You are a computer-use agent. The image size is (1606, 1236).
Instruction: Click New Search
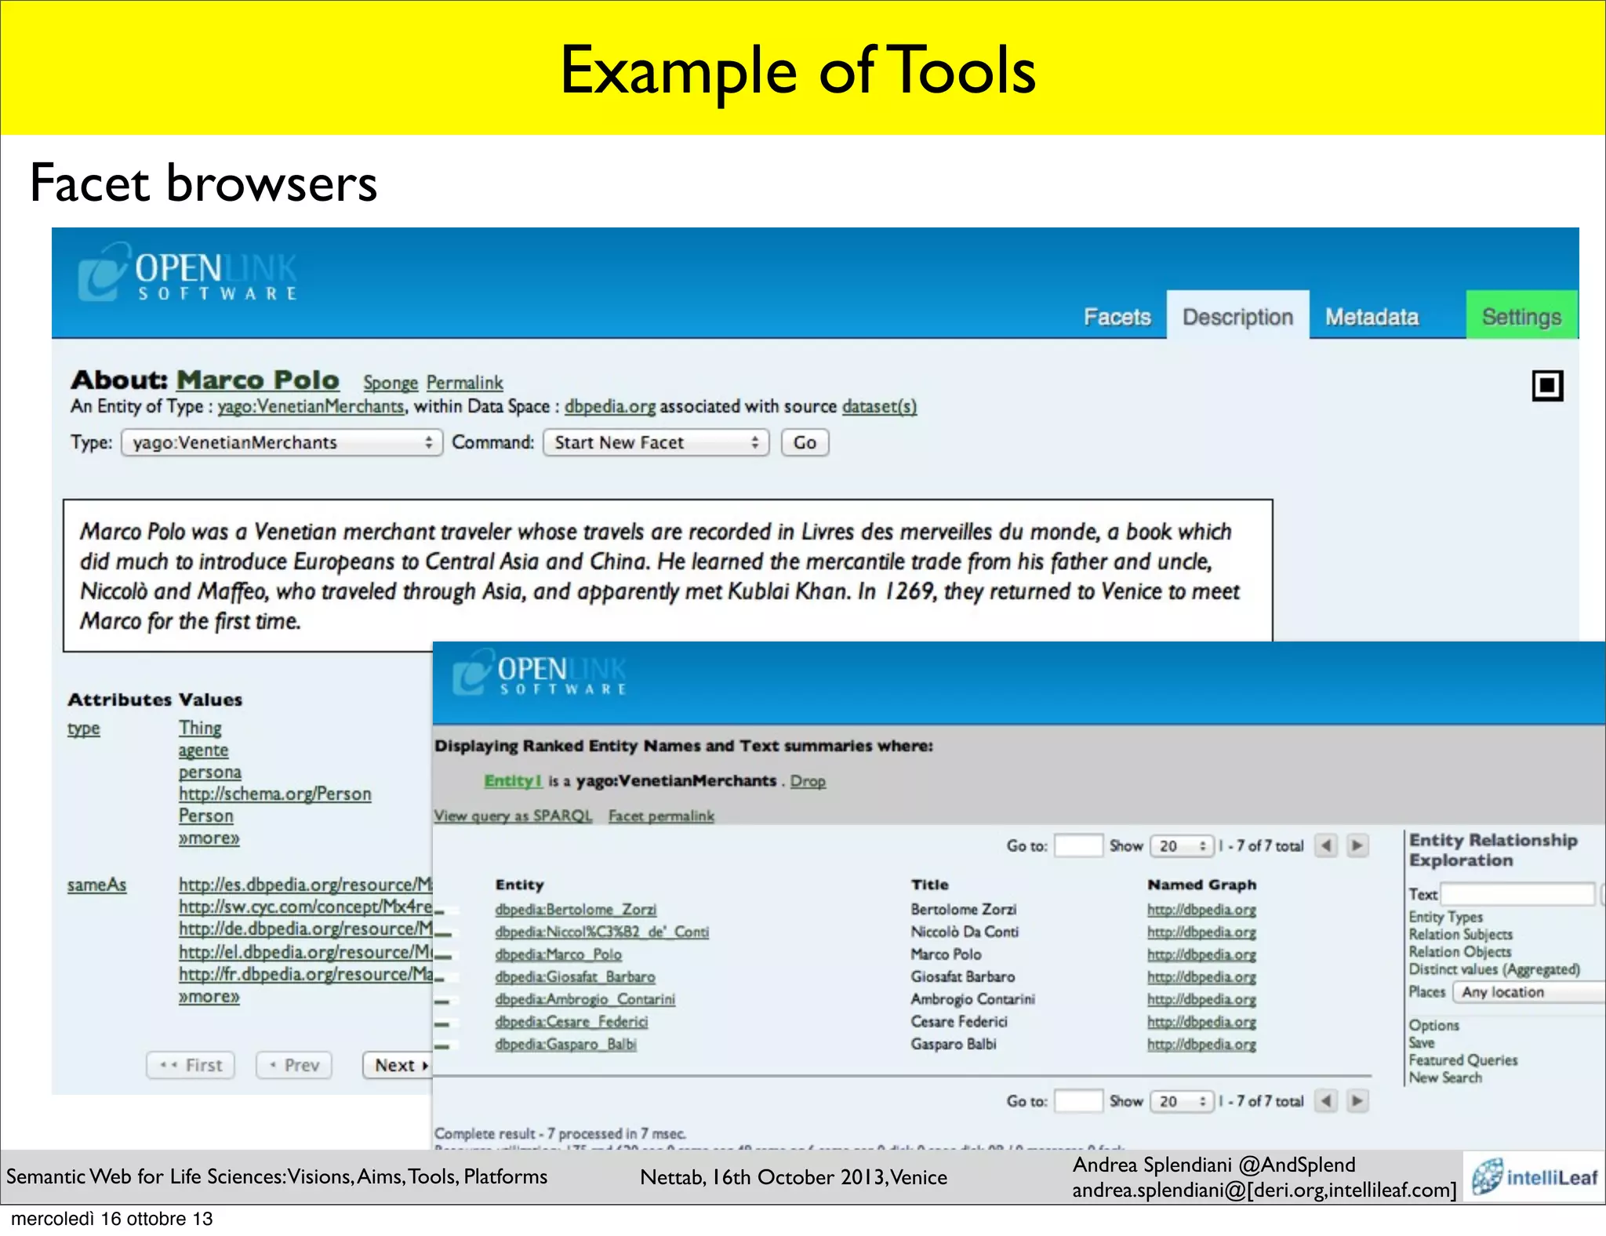click(1445, 1078)
